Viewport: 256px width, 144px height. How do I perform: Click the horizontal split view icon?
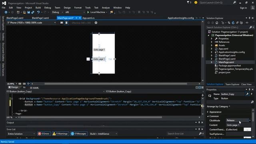(x=200, y=88)
